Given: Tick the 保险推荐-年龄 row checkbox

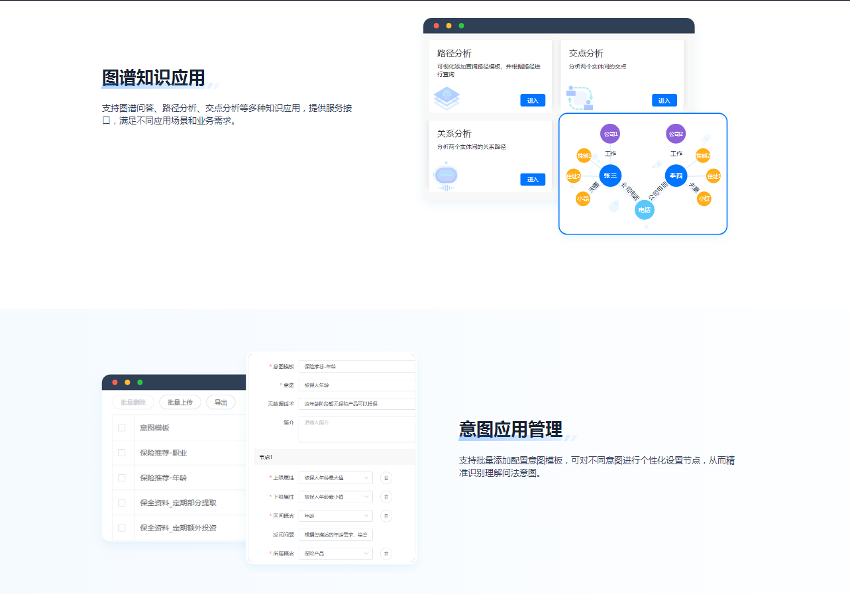Looking at the screenshot, I should coord(121,477).
